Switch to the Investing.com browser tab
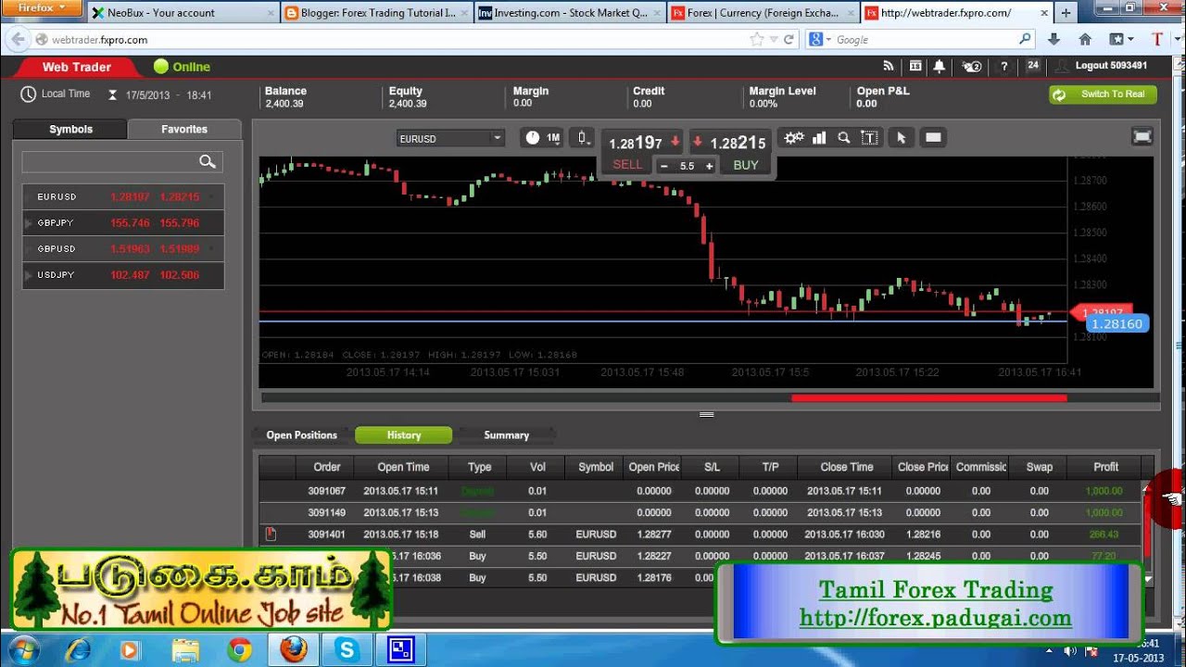The height and width of the screenshot is (667, 1186). 568,13
